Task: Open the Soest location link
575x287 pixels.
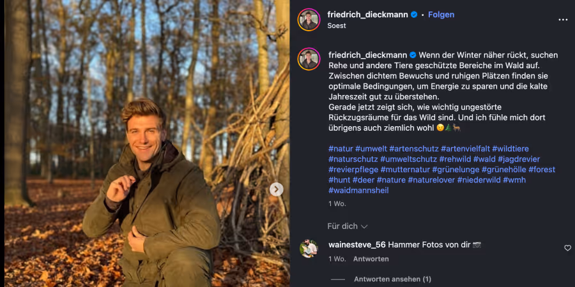Action: (337, 26)
